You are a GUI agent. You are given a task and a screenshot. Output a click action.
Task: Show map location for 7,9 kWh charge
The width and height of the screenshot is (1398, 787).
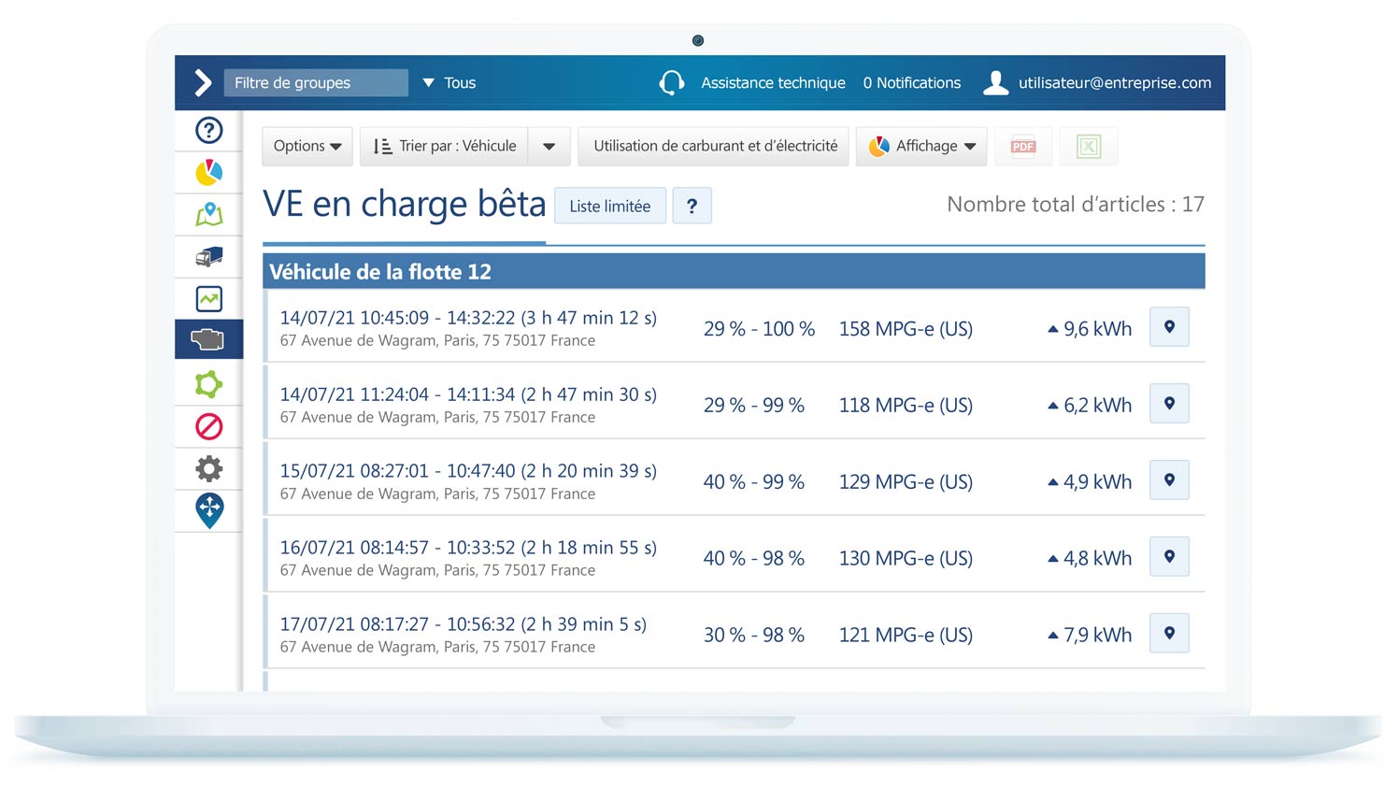pos(1169,634)
